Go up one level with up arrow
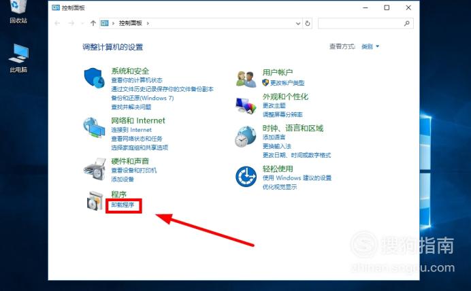 tap(93, 23)
